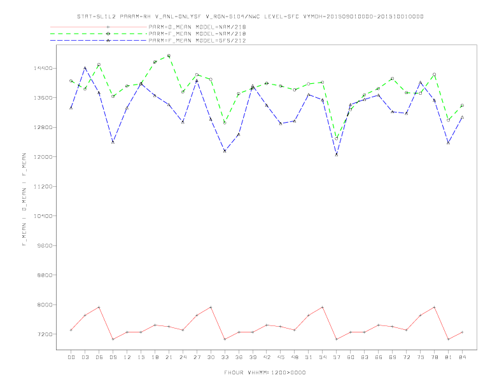Select legend entry PARM=F_MEAN MODEL=GFS/212

coord(197,41)
